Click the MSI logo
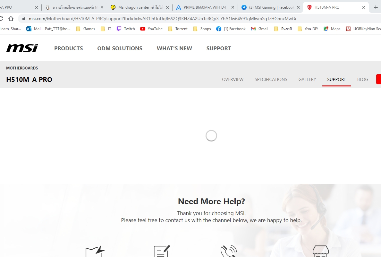 22,48
